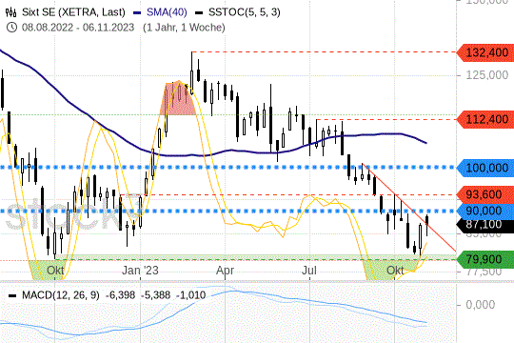The width and height of the screenshot is (514, 343).
Task: Click the SMA(40) blue legend marker
Action: (137, 13)
